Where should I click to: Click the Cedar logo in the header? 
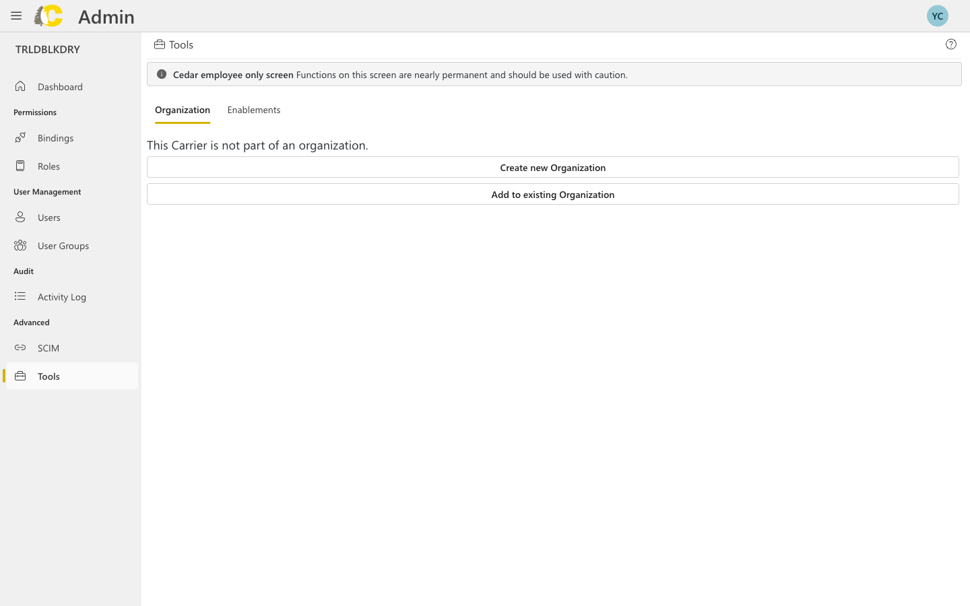[x=47, y=15]
